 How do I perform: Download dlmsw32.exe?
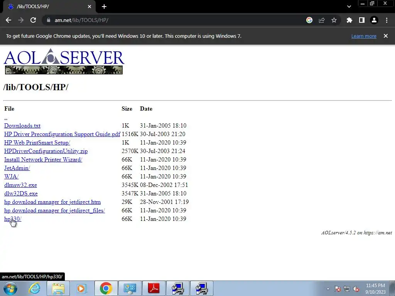(x=21, y=185)
